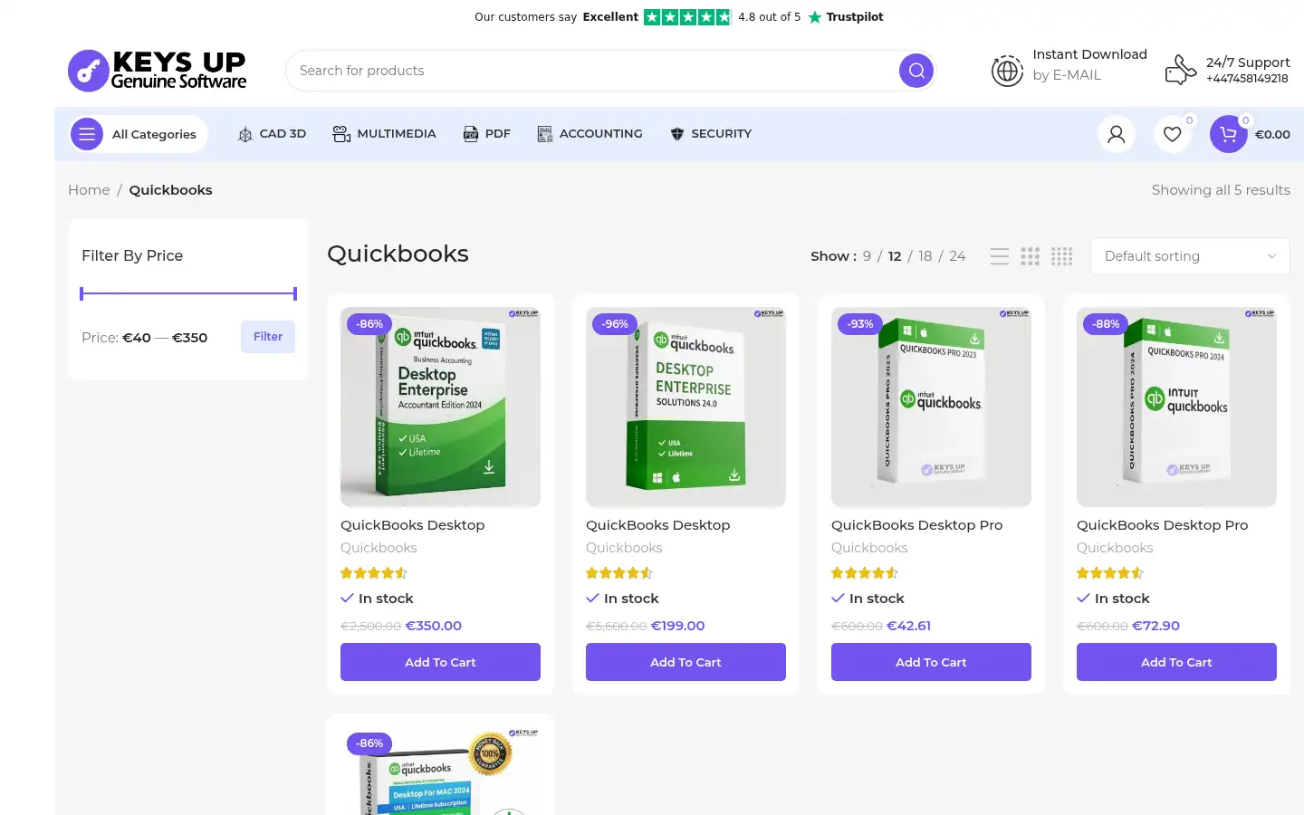Click the star rating of €72.90 product
The width and height of the screenshot is (1304, 815).
coord(1110,573)
